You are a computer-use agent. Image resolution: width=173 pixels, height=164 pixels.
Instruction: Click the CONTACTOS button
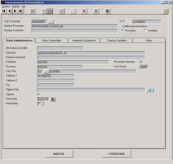pos(117,154)
